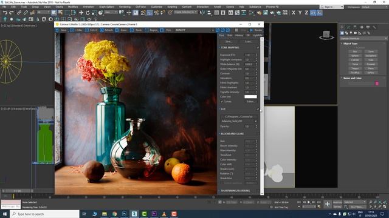Create a Box primitive button
Image resolution: width=389 pixels, height=218 pixels.
tap(355, 51)
